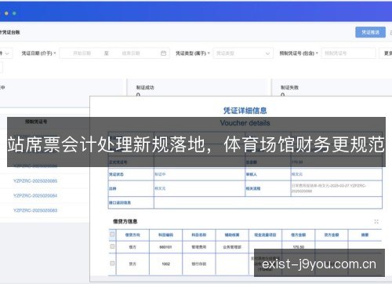
Task: Click the 摘要 column header
Action: (365, 235)
